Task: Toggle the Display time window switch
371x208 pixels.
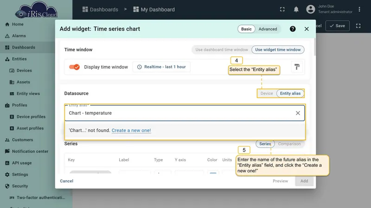Action: coord(74,67)
